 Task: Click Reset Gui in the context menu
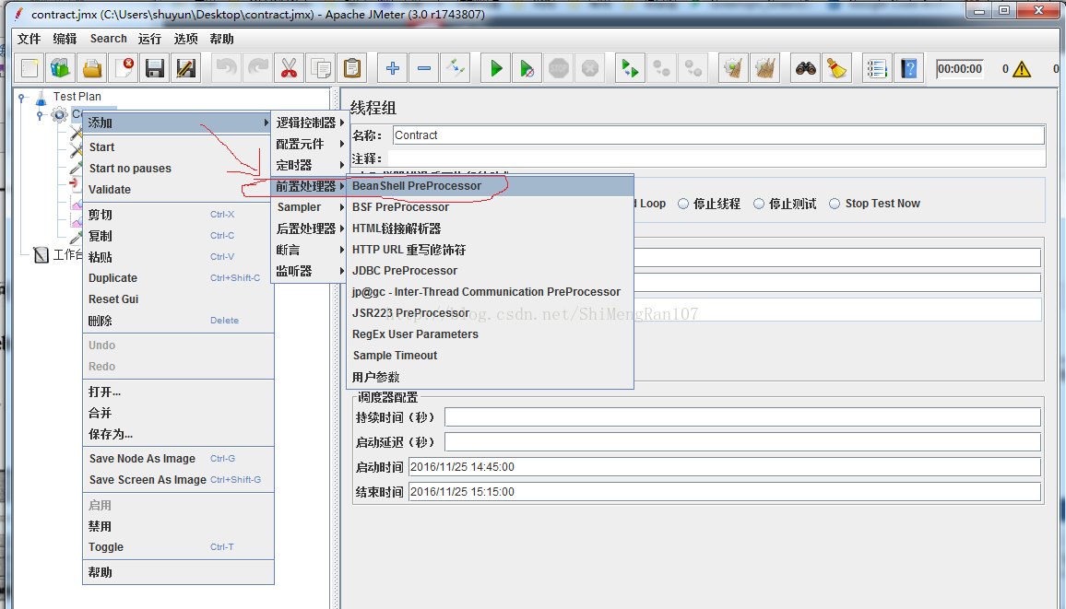click(177, 299)
